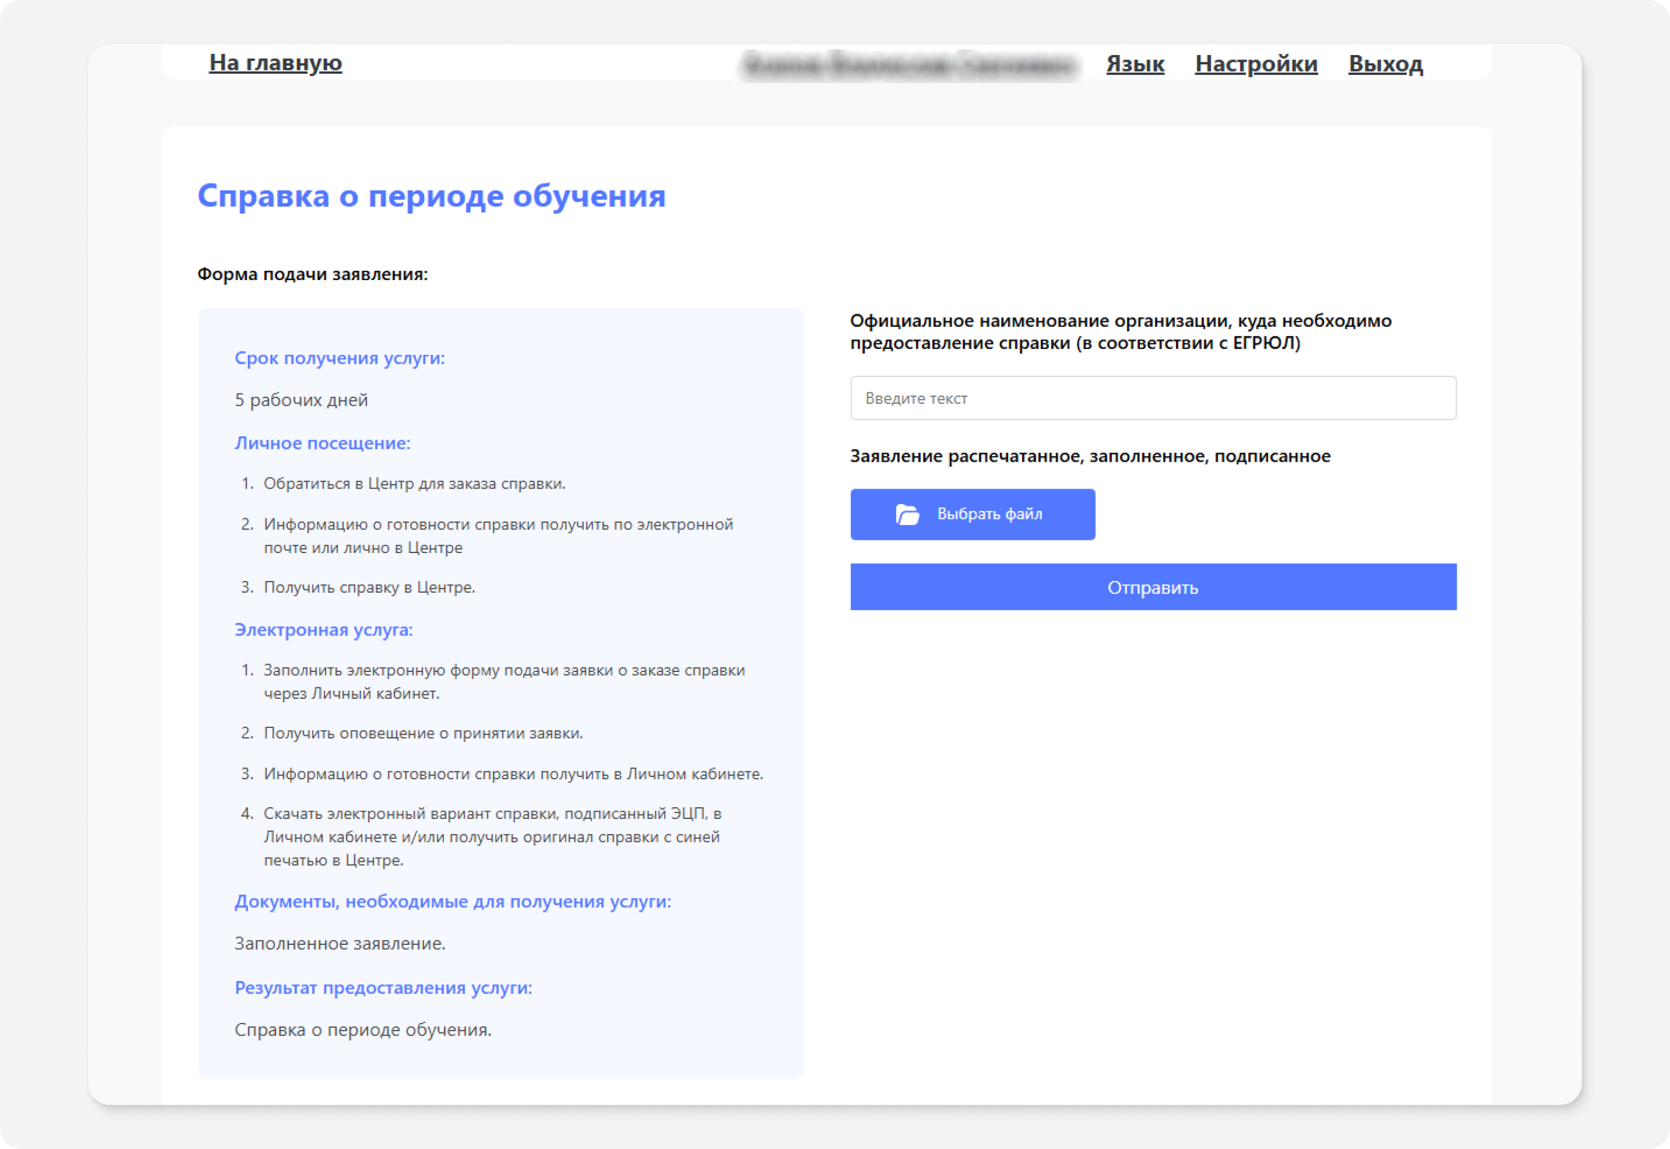The image size is (1670, 1149).
Task: Go to the На главную link
Action: 276,63
